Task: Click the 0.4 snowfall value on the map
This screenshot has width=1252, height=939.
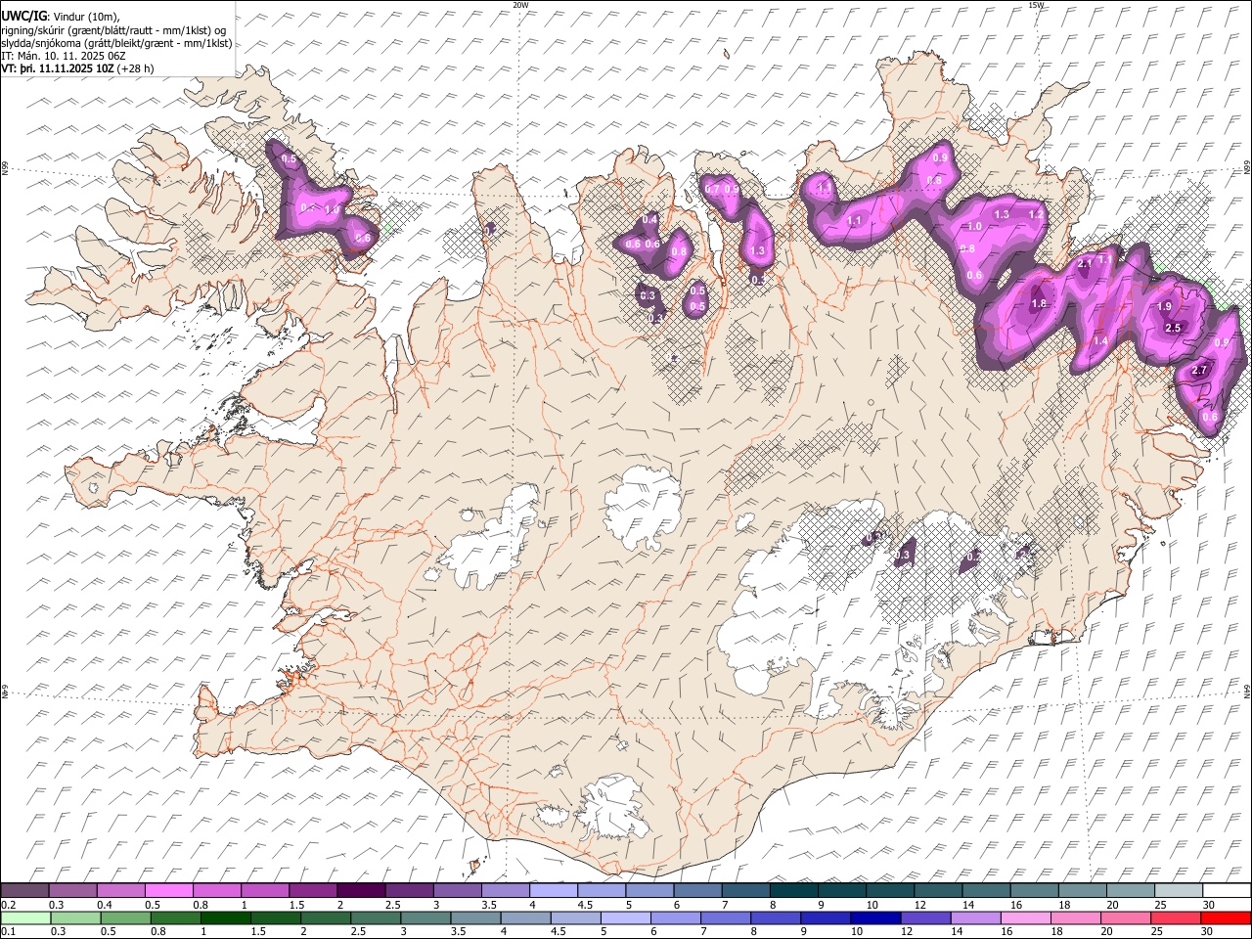Action: (x=649, y=220)
